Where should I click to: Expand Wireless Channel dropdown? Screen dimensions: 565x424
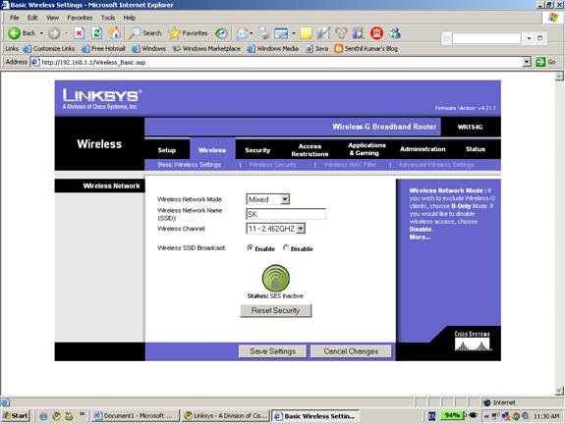pos(301,229)
